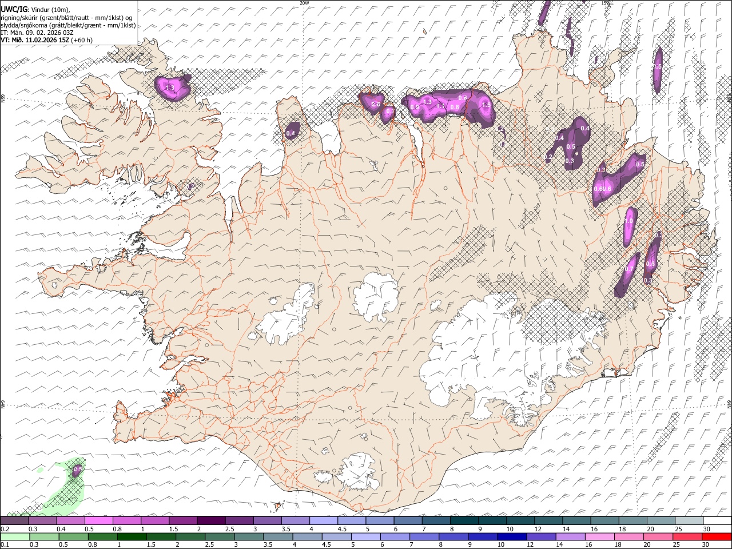Image resolution: width=732 pixels, height=549 pixels.
Task: Pick the bottom-row pale green swatch between 0.1 and 0.3
Action: pos(14,536)
